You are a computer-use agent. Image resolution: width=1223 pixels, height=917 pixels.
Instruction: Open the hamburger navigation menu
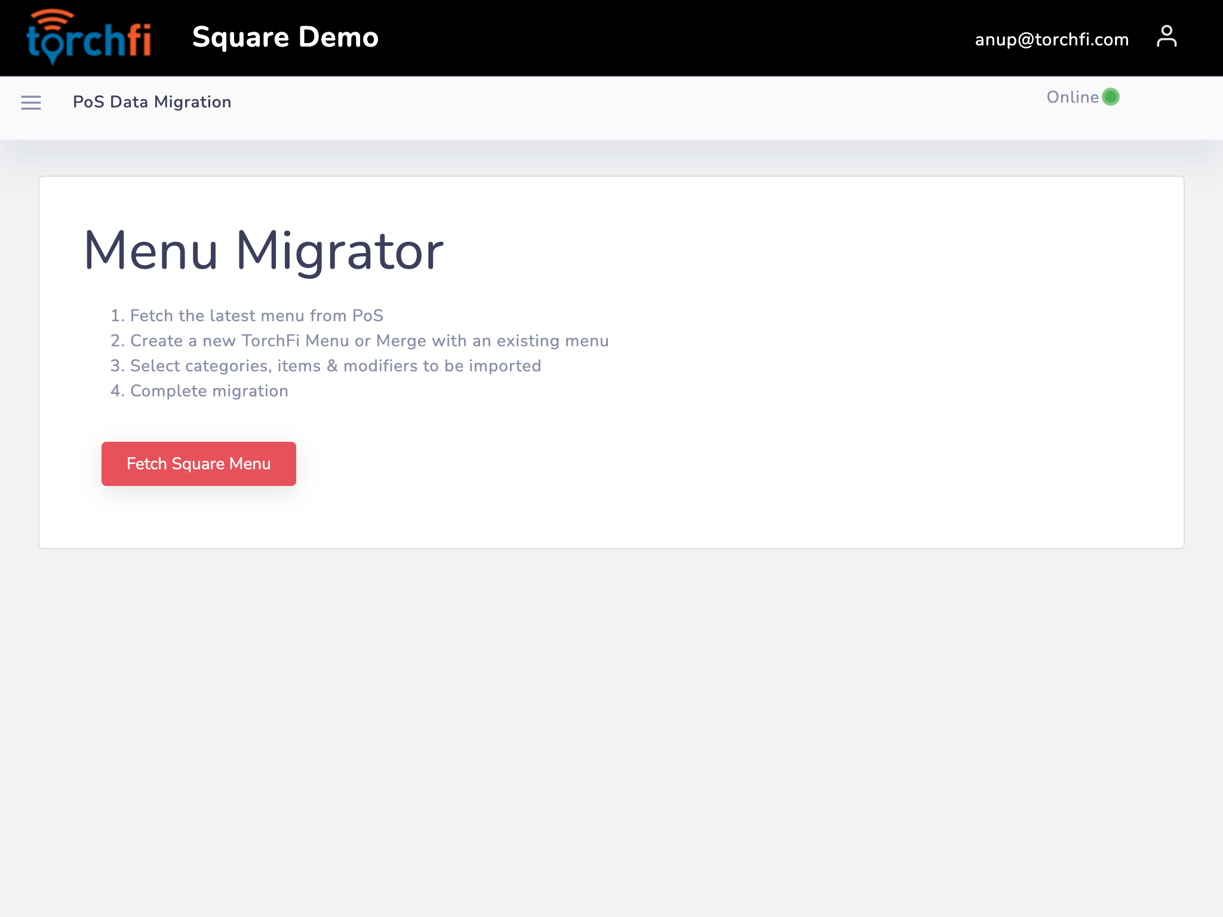(31, 103)
